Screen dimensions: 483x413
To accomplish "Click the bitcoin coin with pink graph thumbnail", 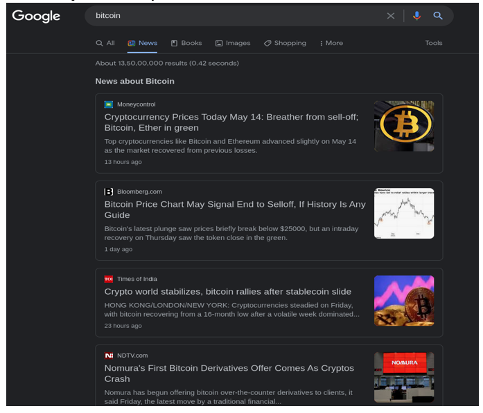I will click(404, 301).
